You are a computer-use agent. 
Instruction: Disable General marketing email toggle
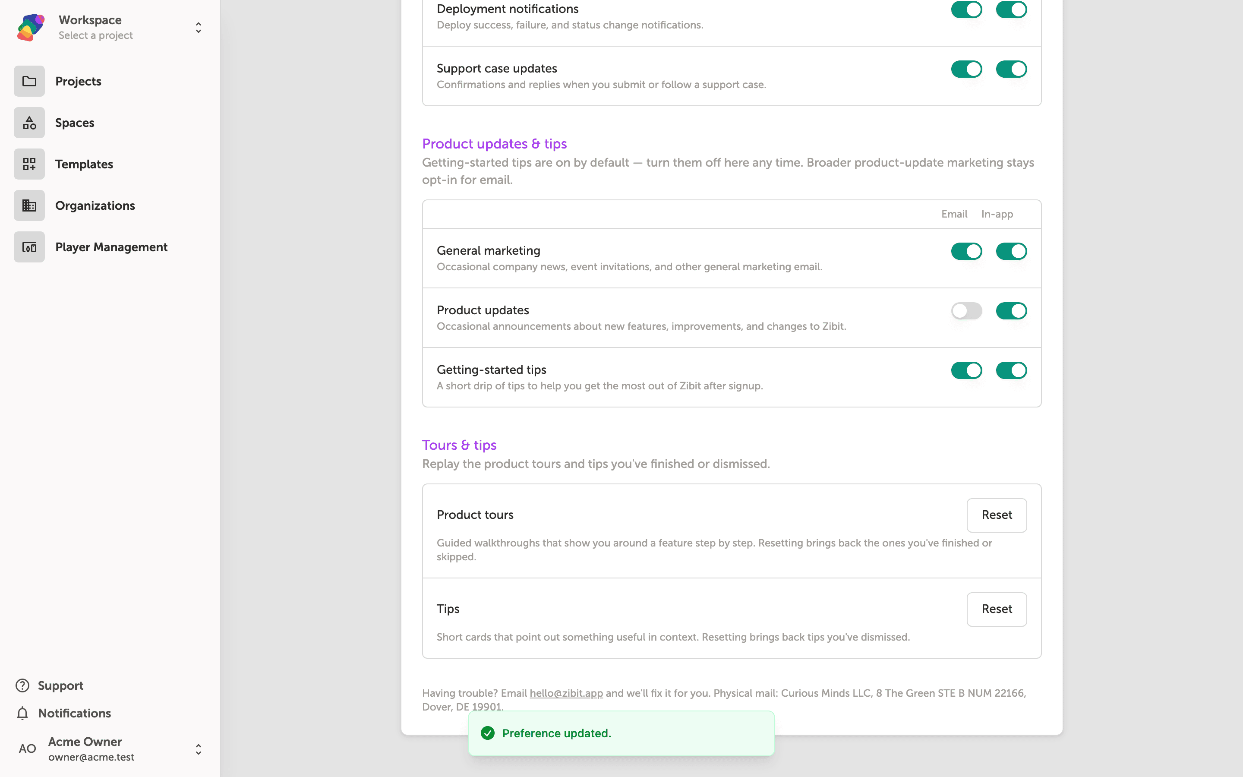(x=966, y=251)
